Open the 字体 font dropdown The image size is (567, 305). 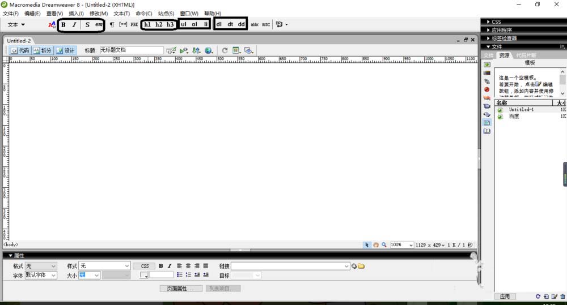point(41,275)
